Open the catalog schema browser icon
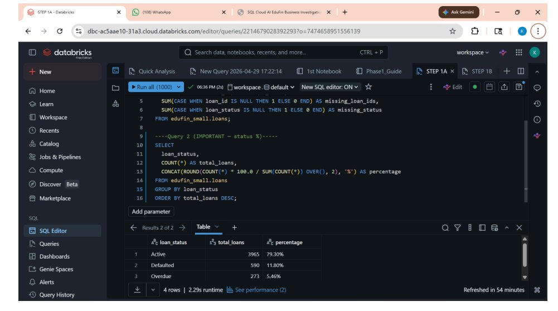 (115, 104)
